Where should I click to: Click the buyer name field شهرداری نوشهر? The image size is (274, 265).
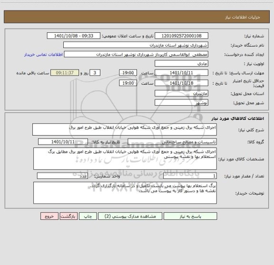[x=136, y=45]
